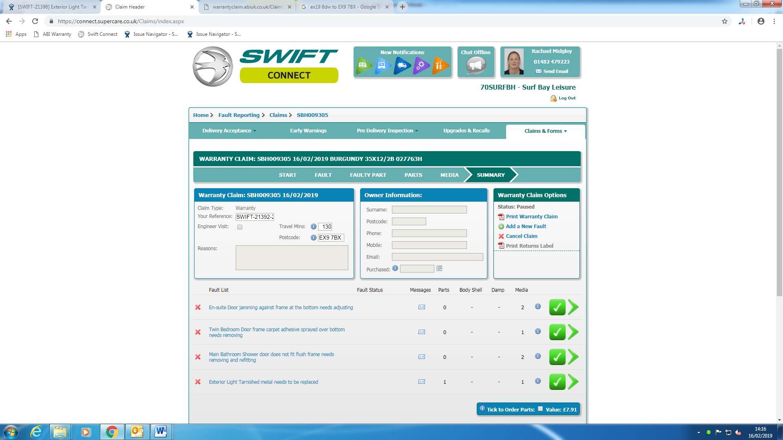Click the Travel Mins input field

(x=325, y=227)
